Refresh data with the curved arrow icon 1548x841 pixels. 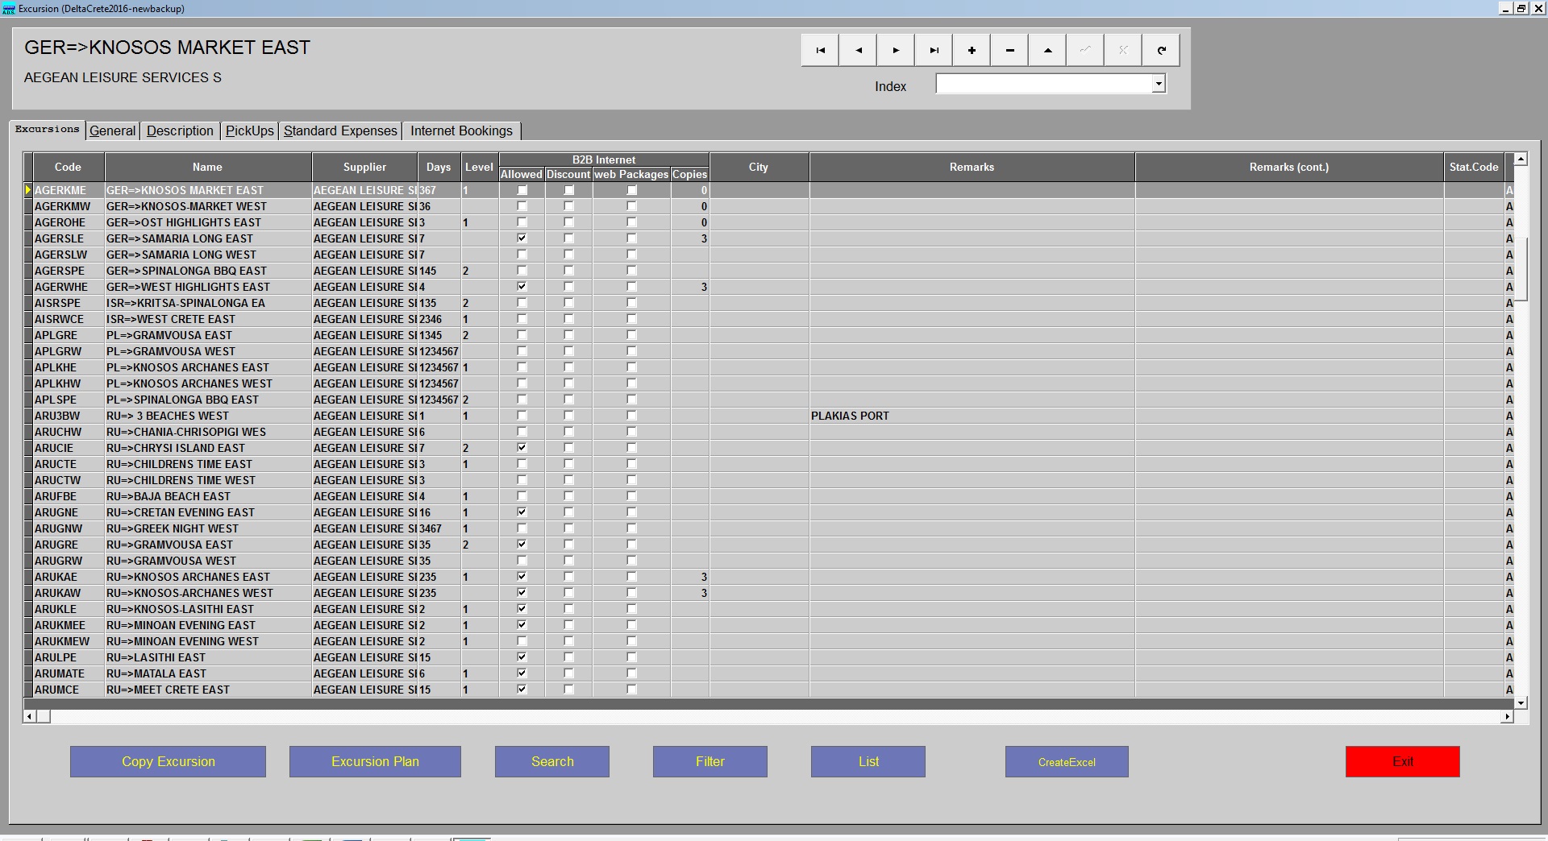click(x=1161, y=50)
